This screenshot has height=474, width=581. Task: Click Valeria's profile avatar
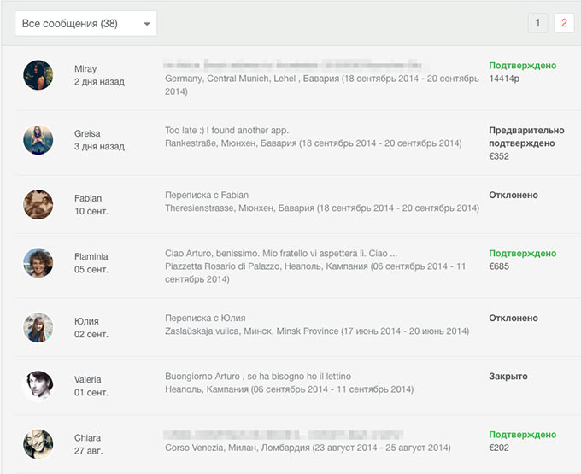tap(38, 385)
